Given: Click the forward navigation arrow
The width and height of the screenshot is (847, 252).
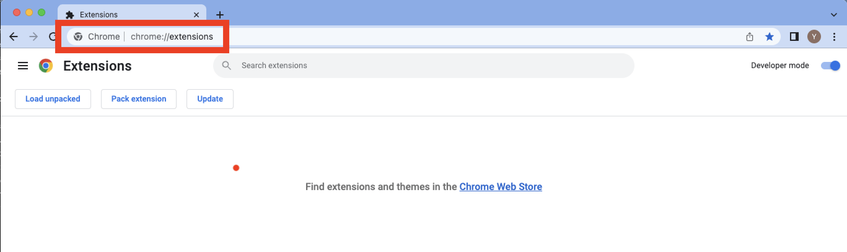Looking at the screenshot, I should tap(33, 37).
